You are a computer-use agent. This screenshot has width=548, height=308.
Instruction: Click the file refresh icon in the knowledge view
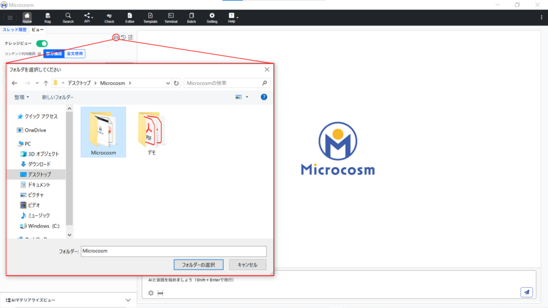pyautogui.click(x=131, y=37)
